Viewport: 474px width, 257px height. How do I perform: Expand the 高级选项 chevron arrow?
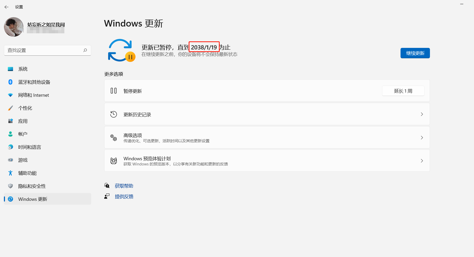coord(422,138)
